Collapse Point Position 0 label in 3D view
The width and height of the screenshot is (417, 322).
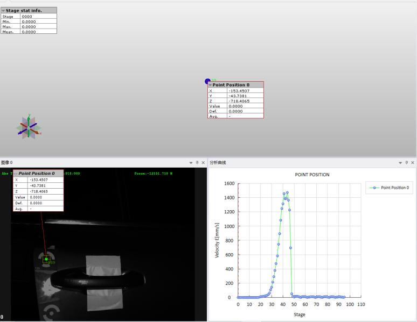[211, 85]
